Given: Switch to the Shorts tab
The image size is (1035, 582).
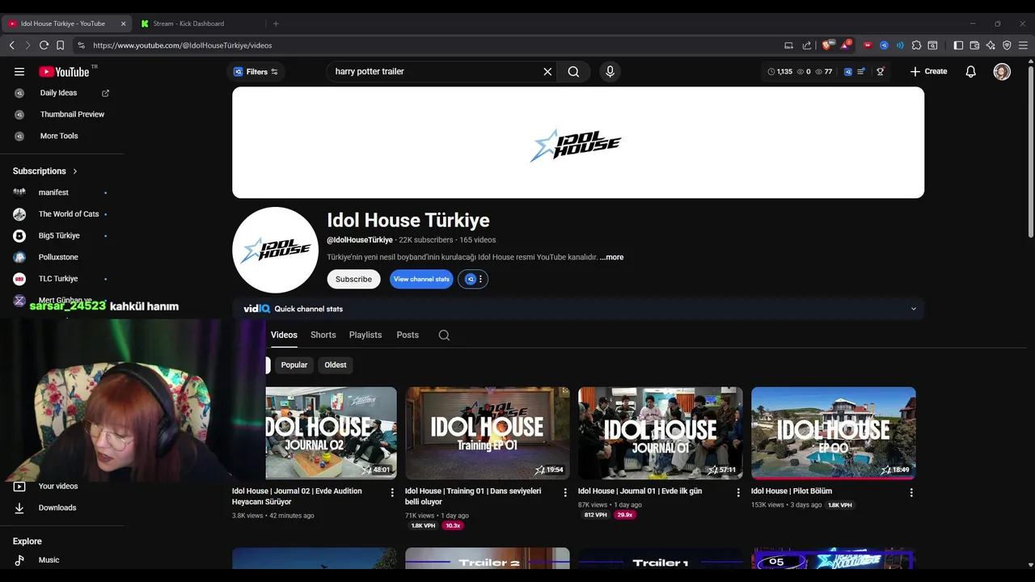Looking at the screenshot, I should 323,335.
